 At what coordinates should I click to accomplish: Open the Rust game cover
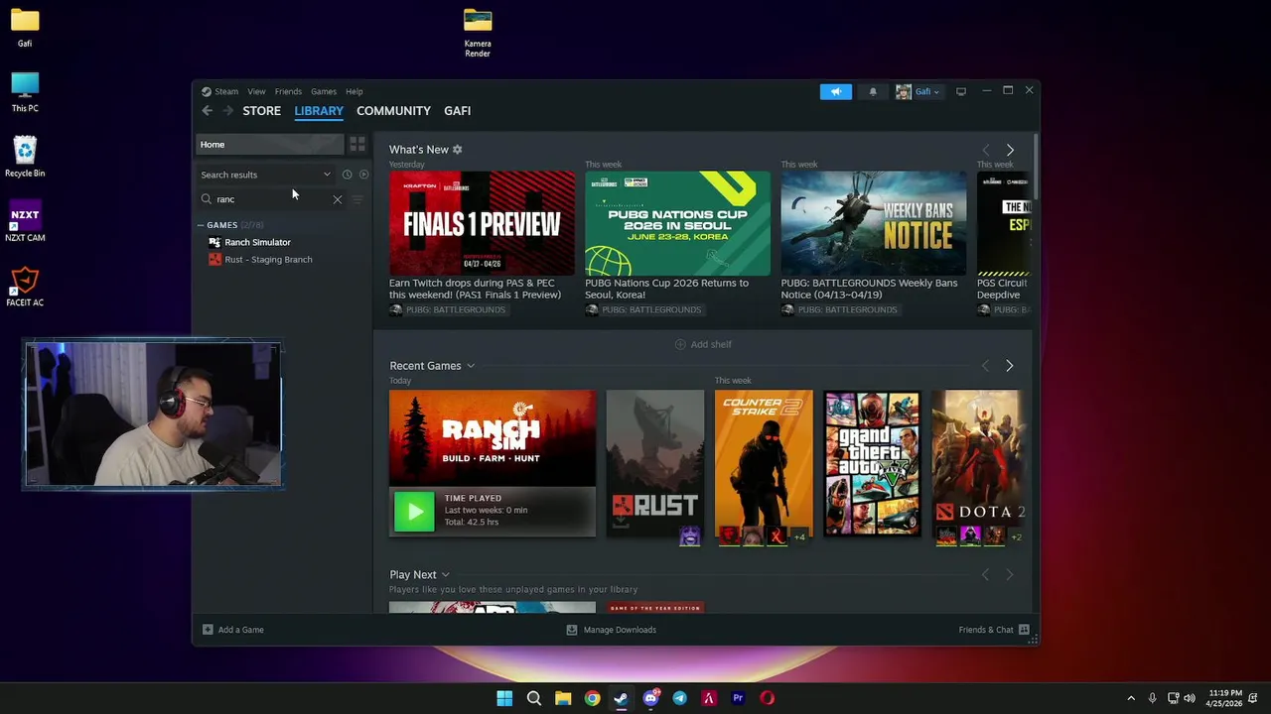[x=655, y=464]
